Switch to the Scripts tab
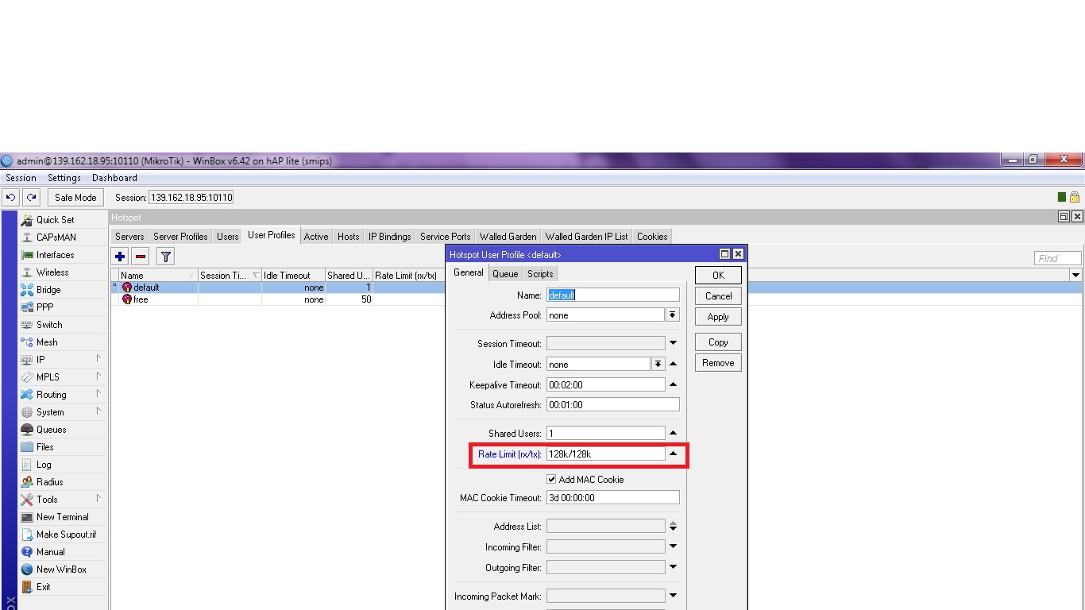Screen dimensions: 1085x610 (540, 274)
